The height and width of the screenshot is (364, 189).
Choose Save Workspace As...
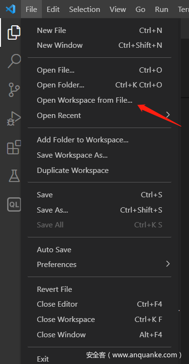pyautogui.click(x=99, y=155)
